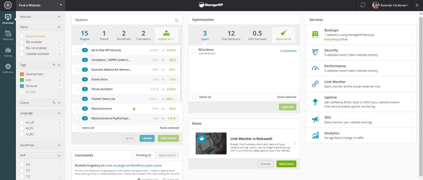The image size is (423, 180).
Task: Click the blue Update button
Action: (x=147, y=138)
